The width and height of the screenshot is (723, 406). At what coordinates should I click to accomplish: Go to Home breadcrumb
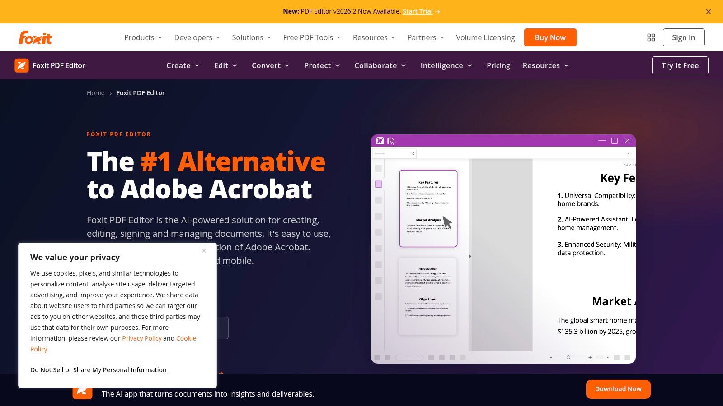pos(95,93)
